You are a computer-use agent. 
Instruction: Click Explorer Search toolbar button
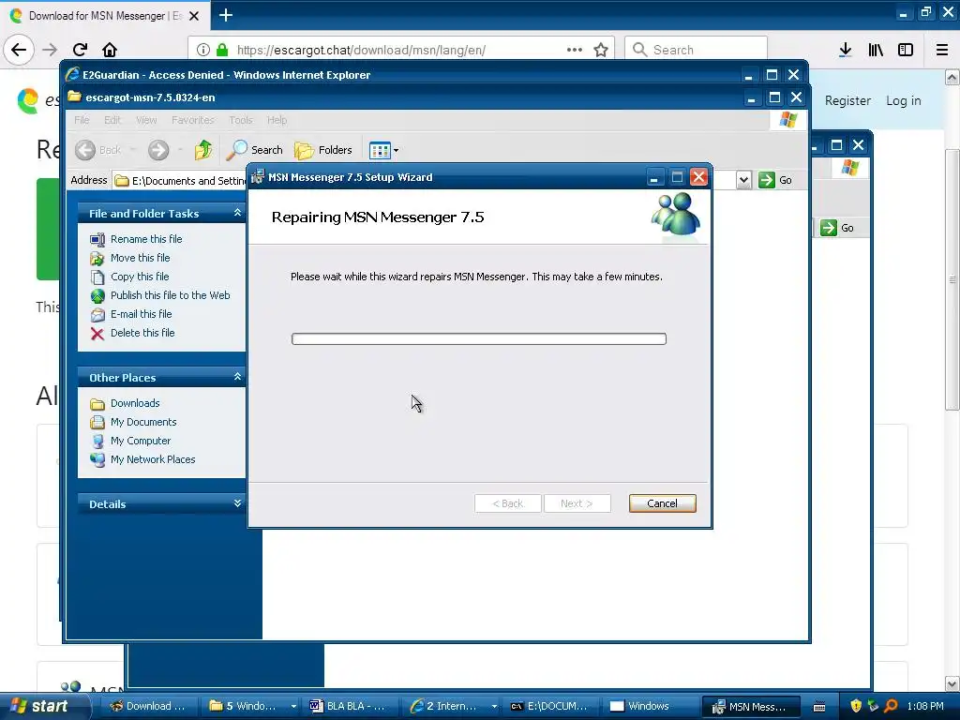coord(255,150)
